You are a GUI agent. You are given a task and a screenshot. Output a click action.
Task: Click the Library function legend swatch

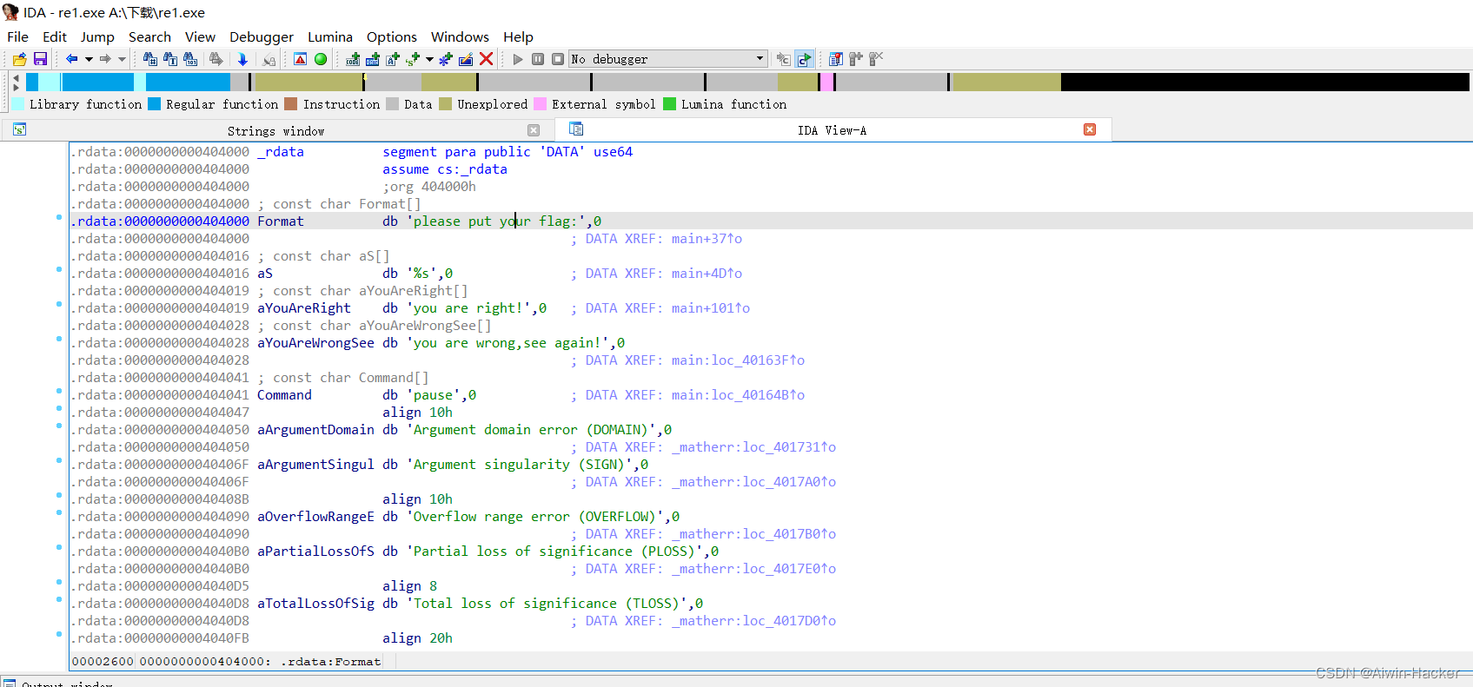point(18,104)
